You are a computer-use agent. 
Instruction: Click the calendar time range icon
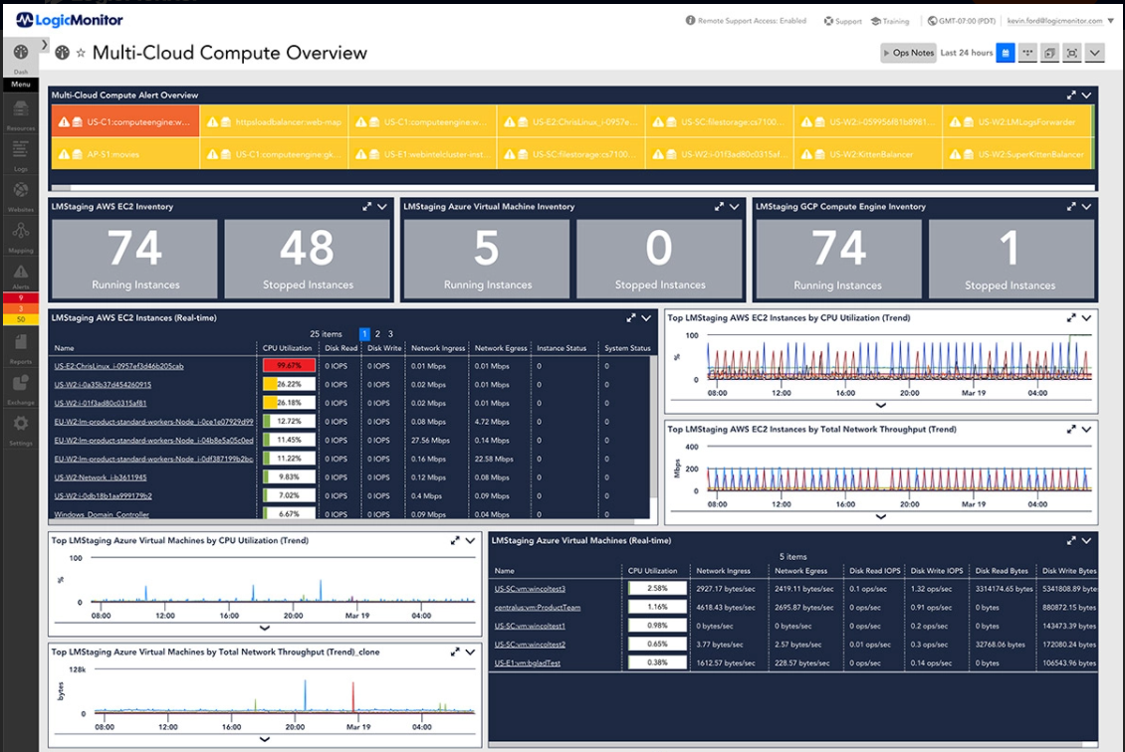pos(1006,53)
